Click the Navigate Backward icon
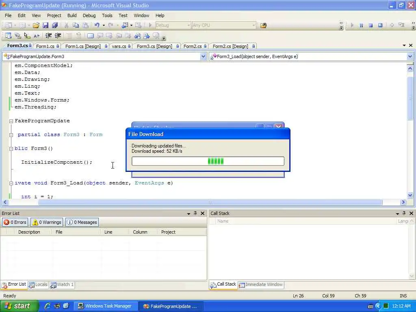The width and height of the screenshot is (416, 312). (x=125, y=25)
